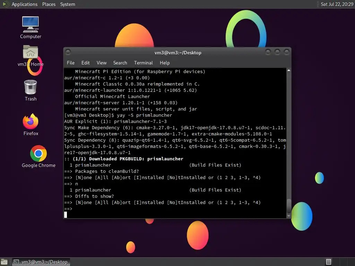Viewport: 355px width, 266px height.
Task: Open the Trash desktop icon
Action: click(31, 90)
